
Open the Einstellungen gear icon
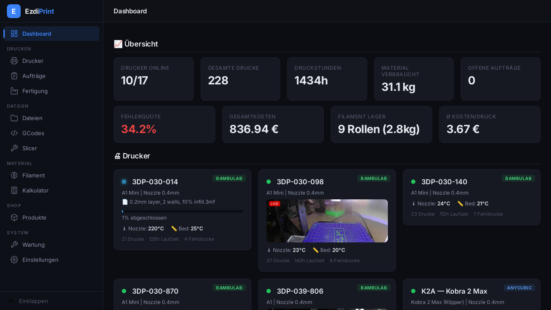point(14,260)
